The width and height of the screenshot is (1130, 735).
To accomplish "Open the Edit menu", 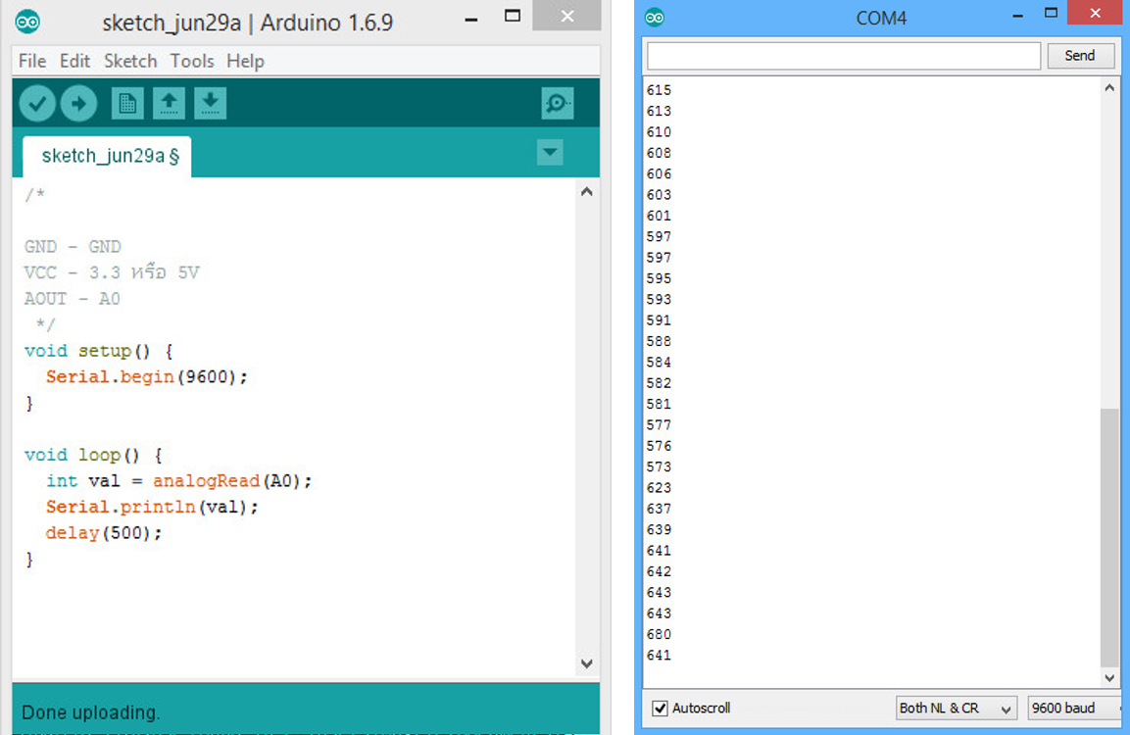I will click(x=74, y=61).
